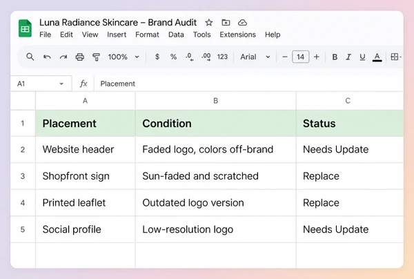The height and width of the screenshot is (279, 414).
Task: Open the Extensions menu
Action: point(237,35)
